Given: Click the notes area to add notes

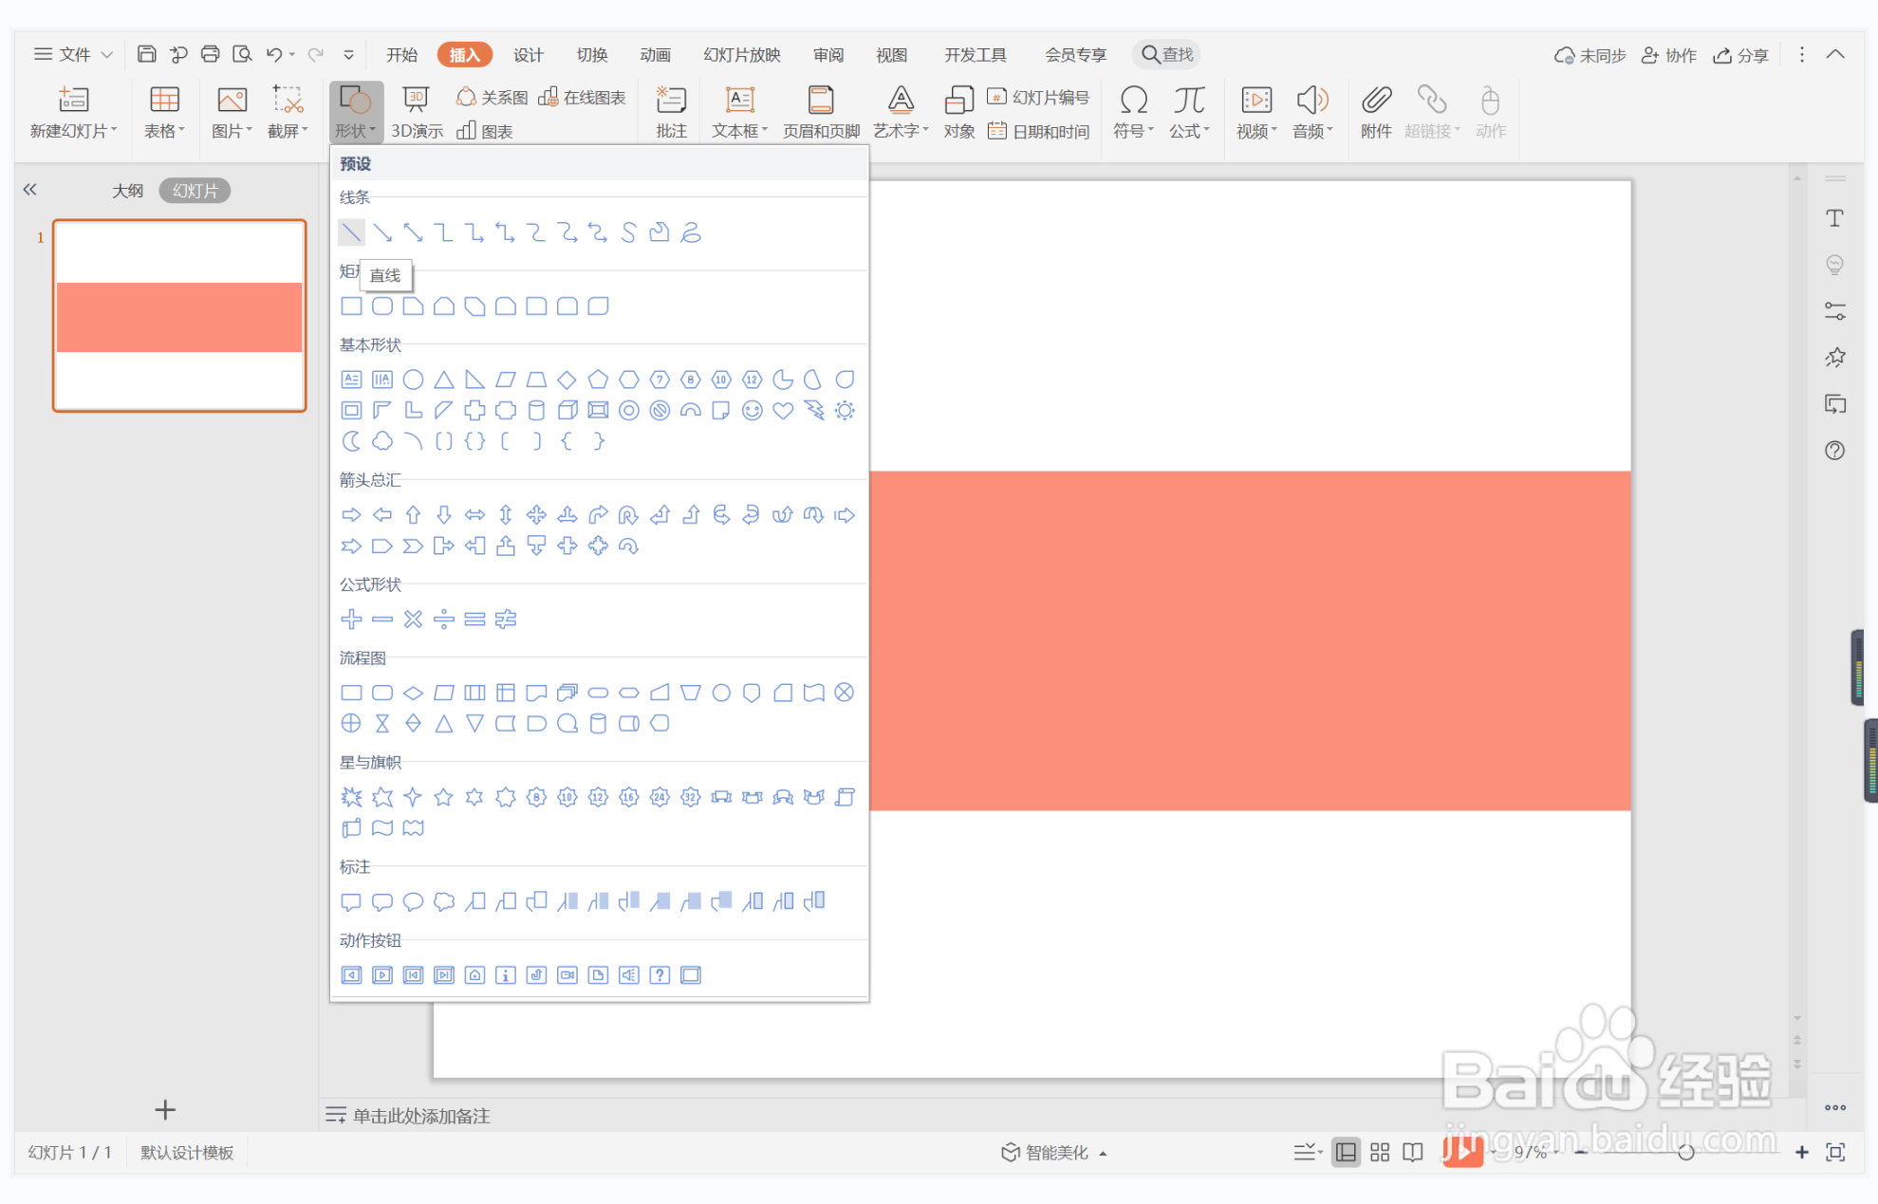Looking at the screenshot, I should point(421,1116).
